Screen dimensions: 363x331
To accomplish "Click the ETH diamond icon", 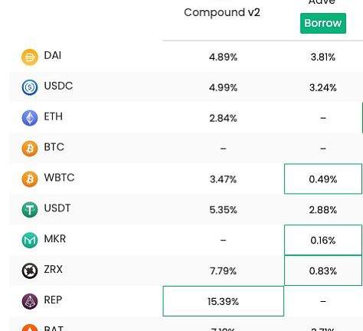I will pos(30,118).
